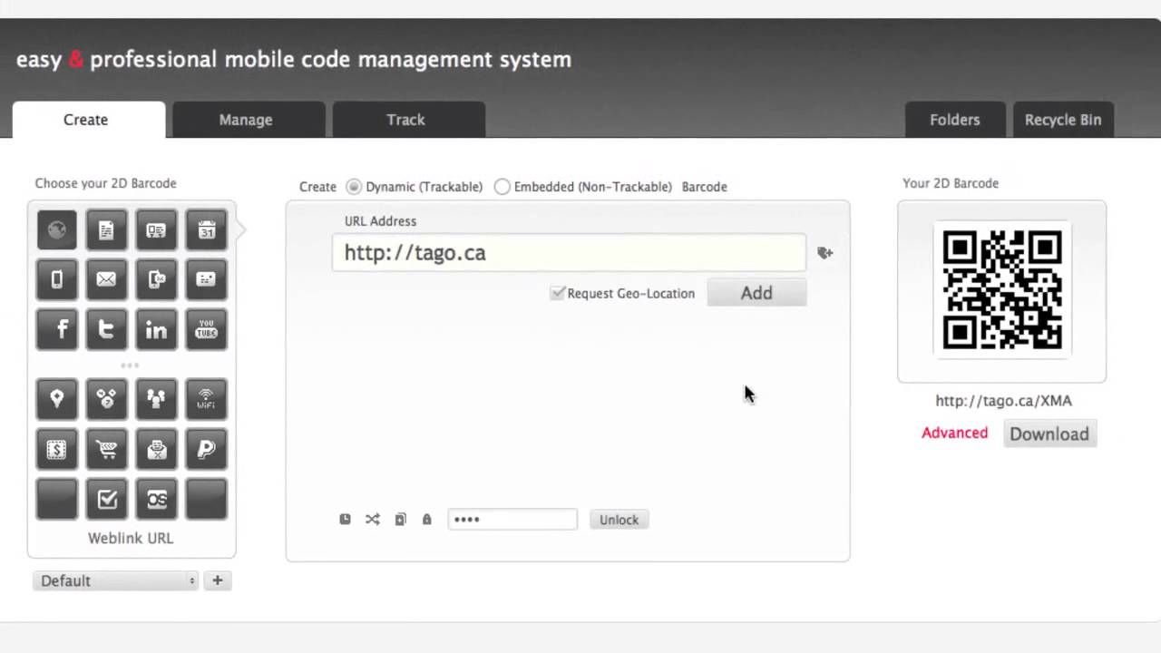Pick the chat message face barcode type
The width and height of the screenshot is (1161, 653).
click(206, 279)
